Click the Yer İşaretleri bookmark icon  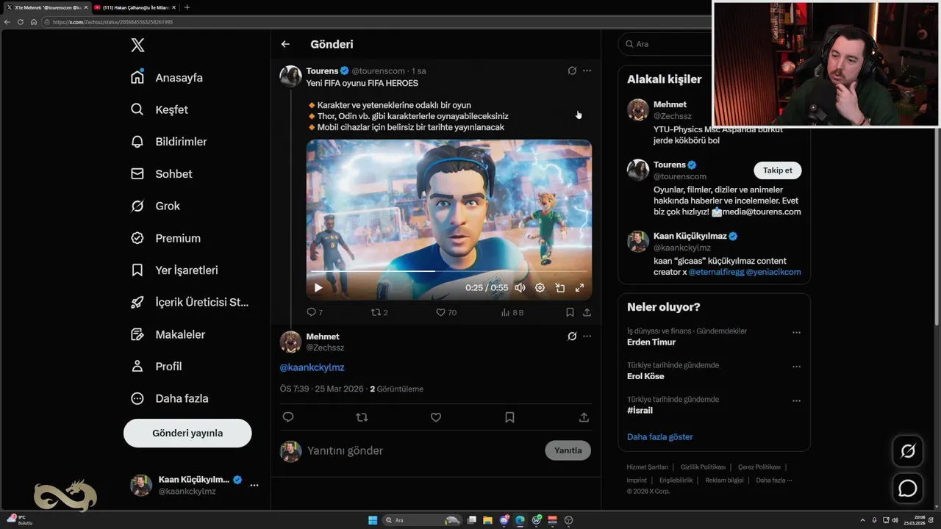click(x=137, y=270)
